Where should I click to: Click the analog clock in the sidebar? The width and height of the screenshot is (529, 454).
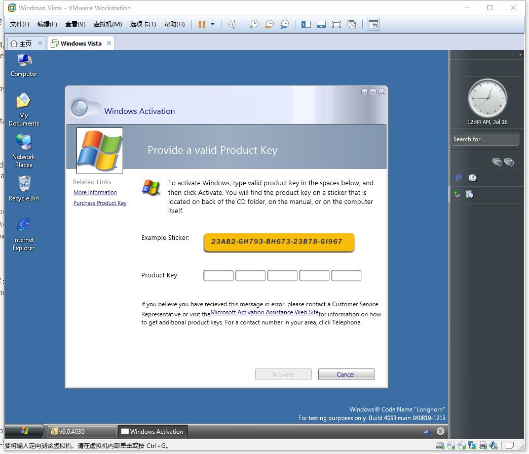click(487, 98)
